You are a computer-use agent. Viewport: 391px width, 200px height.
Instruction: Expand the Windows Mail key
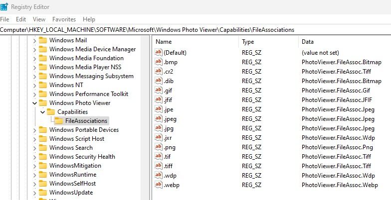[x=34, y=41]
